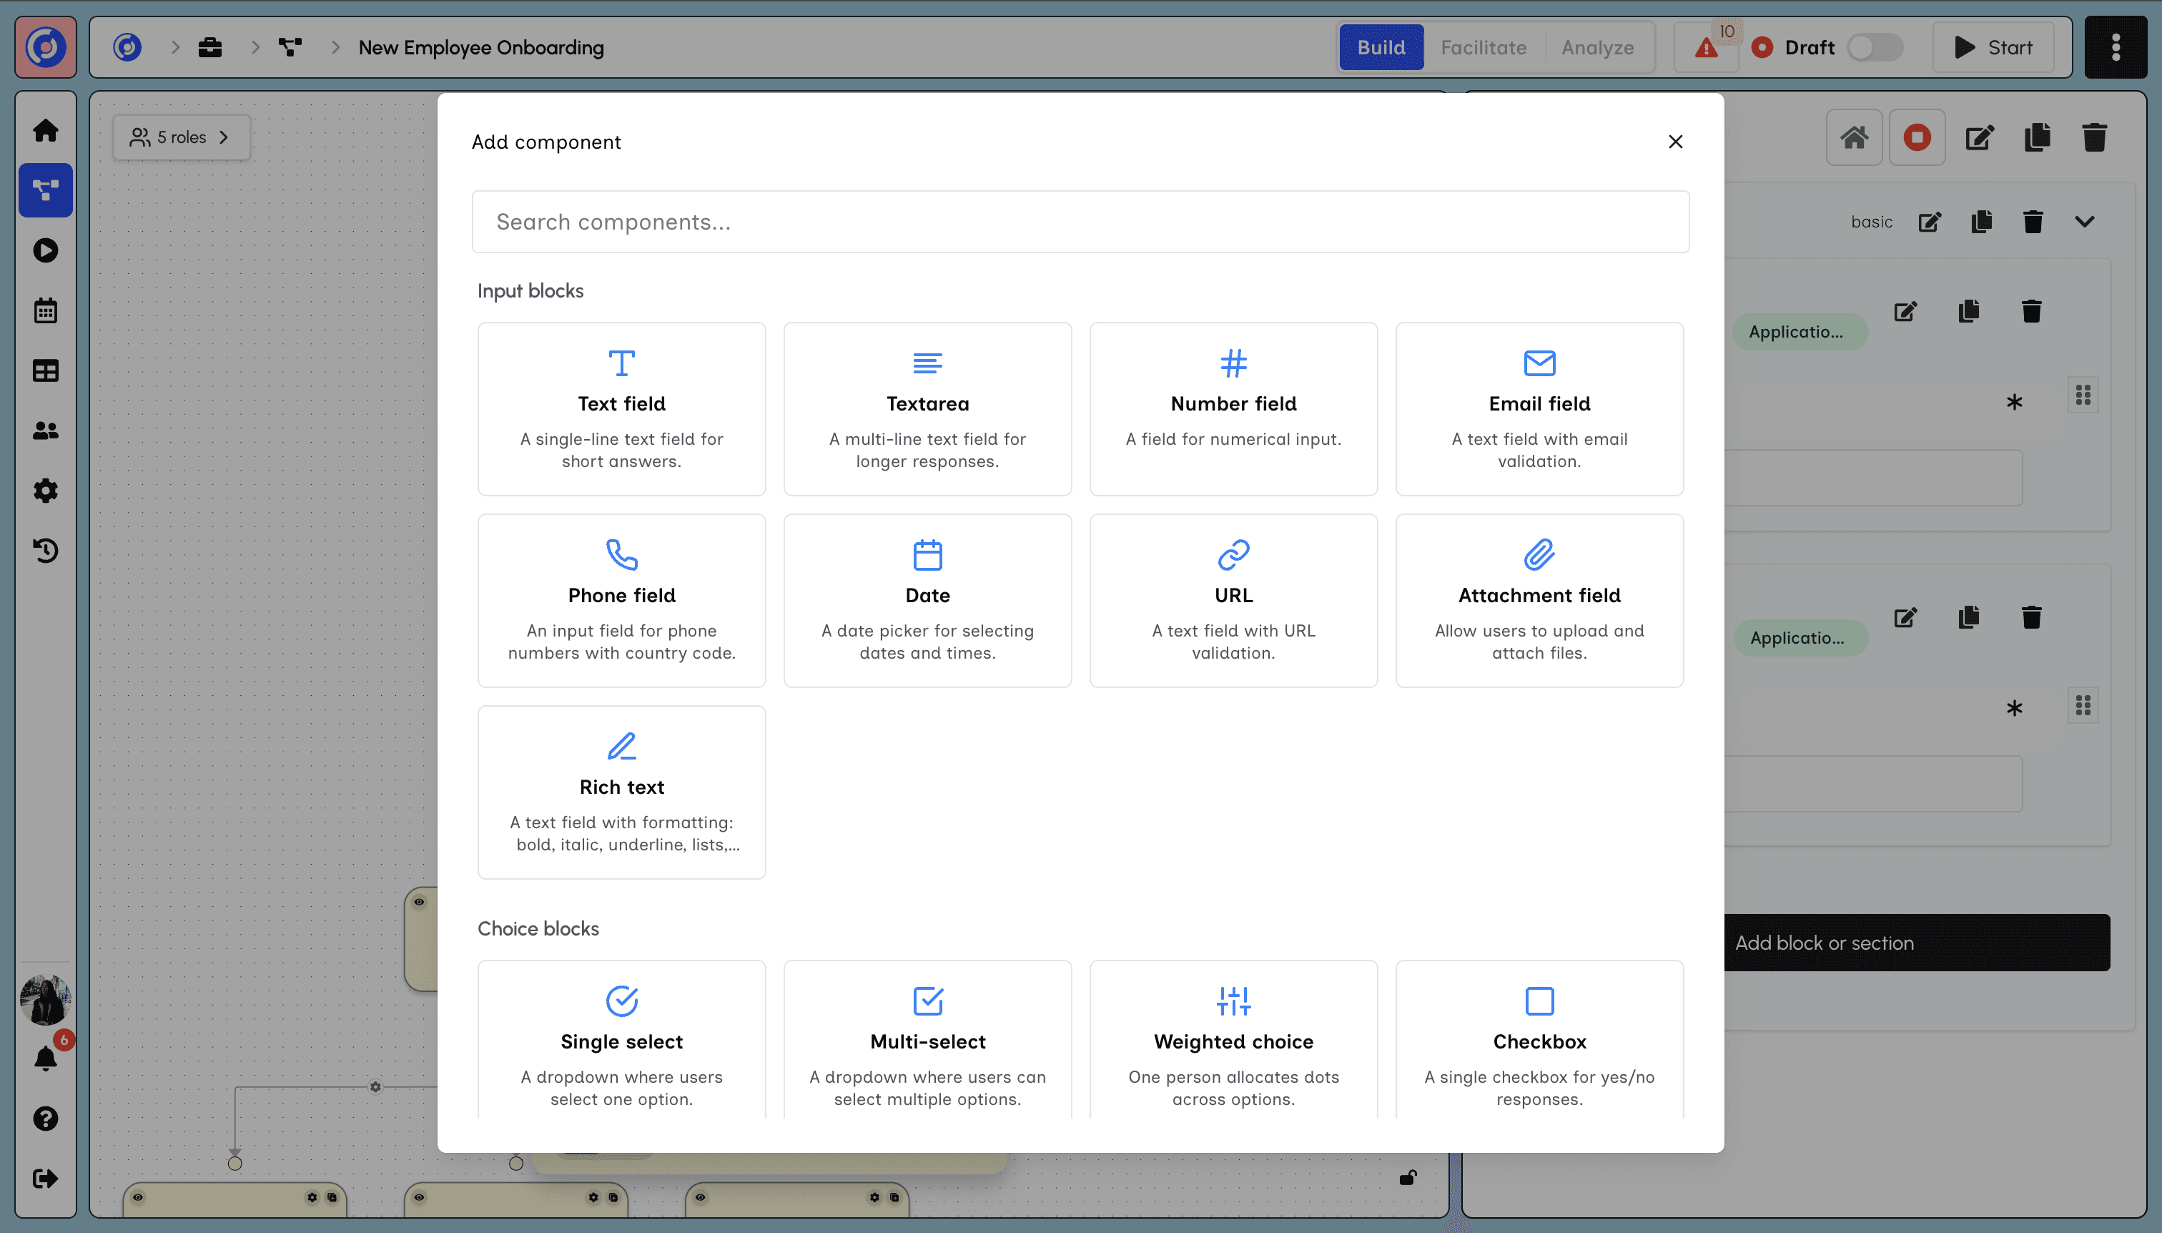Toggle the Draft status switch

(1874, 47)
